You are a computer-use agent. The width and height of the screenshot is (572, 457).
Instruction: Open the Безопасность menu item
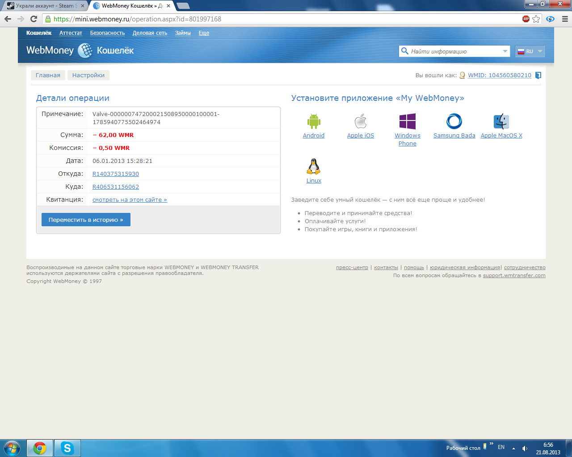click(108, 33)
